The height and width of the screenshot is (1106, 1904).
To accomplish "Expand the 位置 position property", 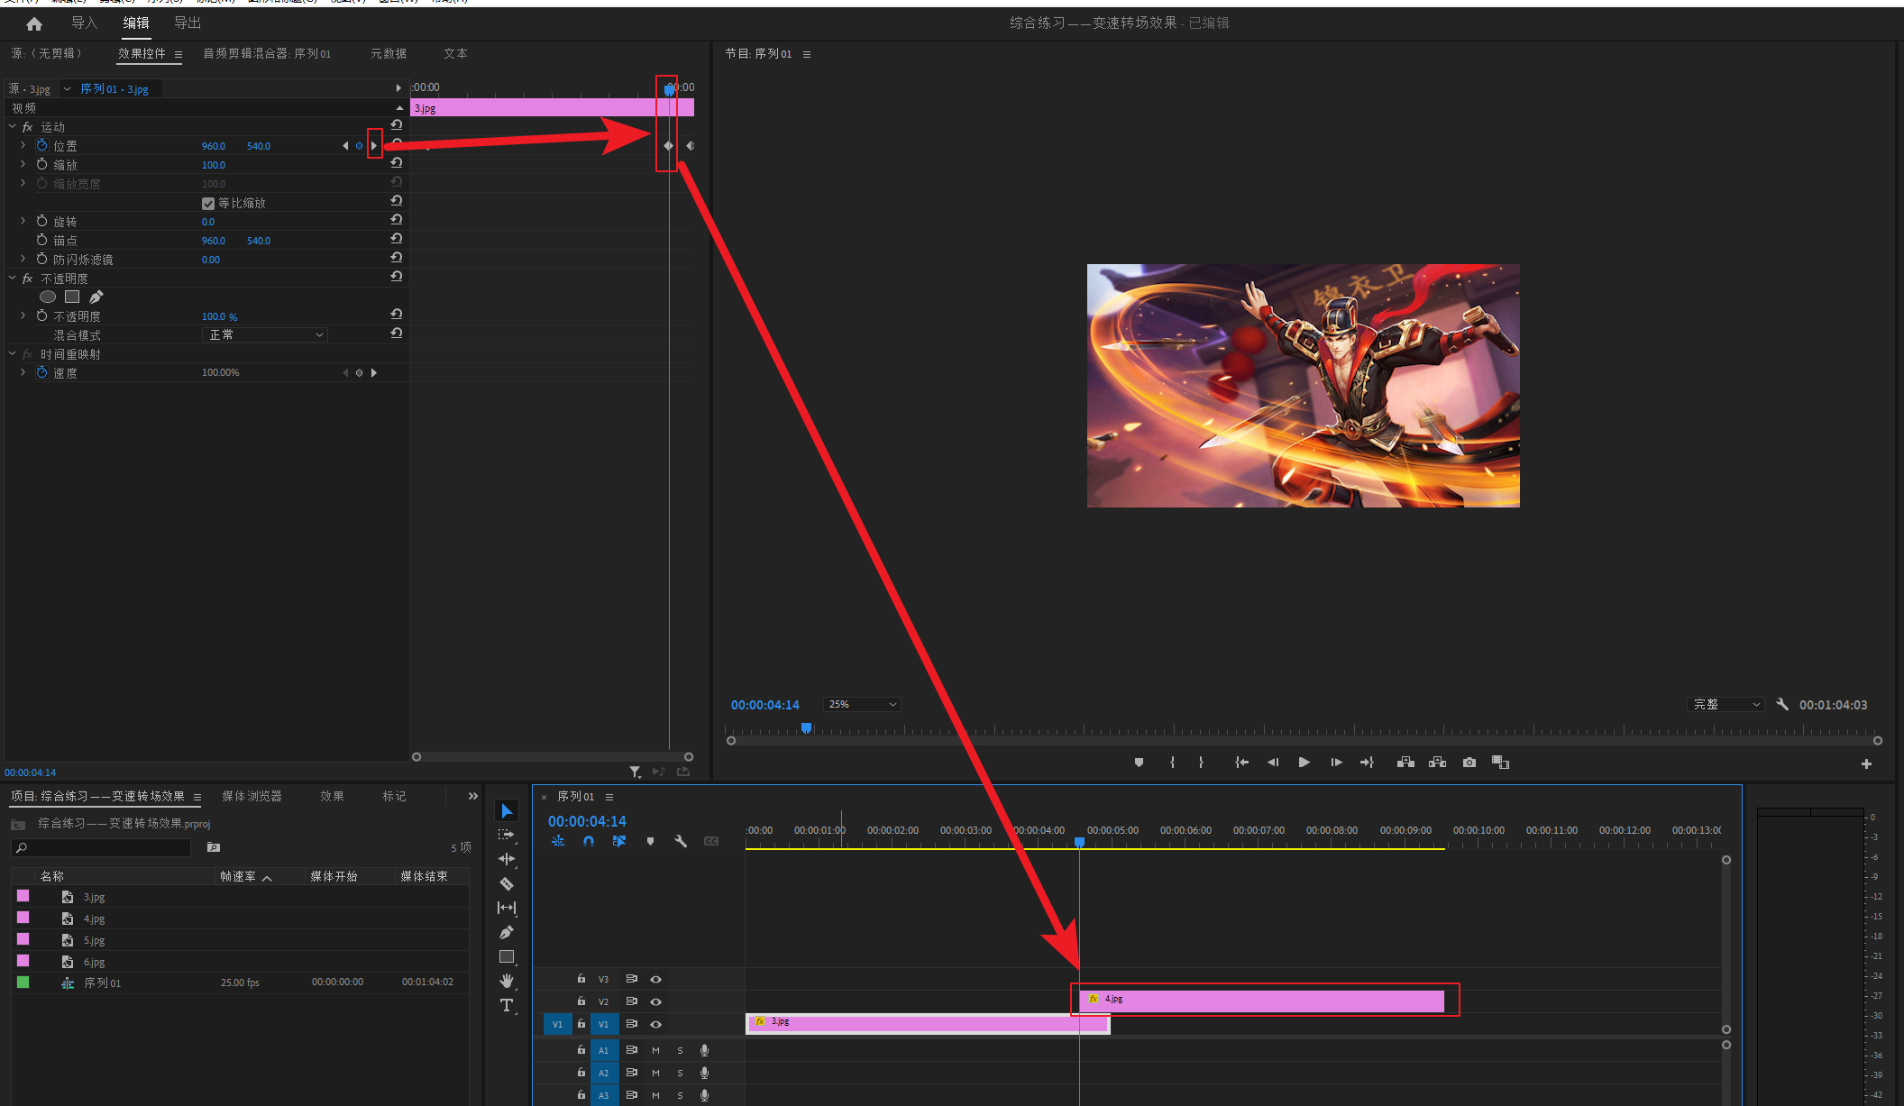I will pos(23,145).
